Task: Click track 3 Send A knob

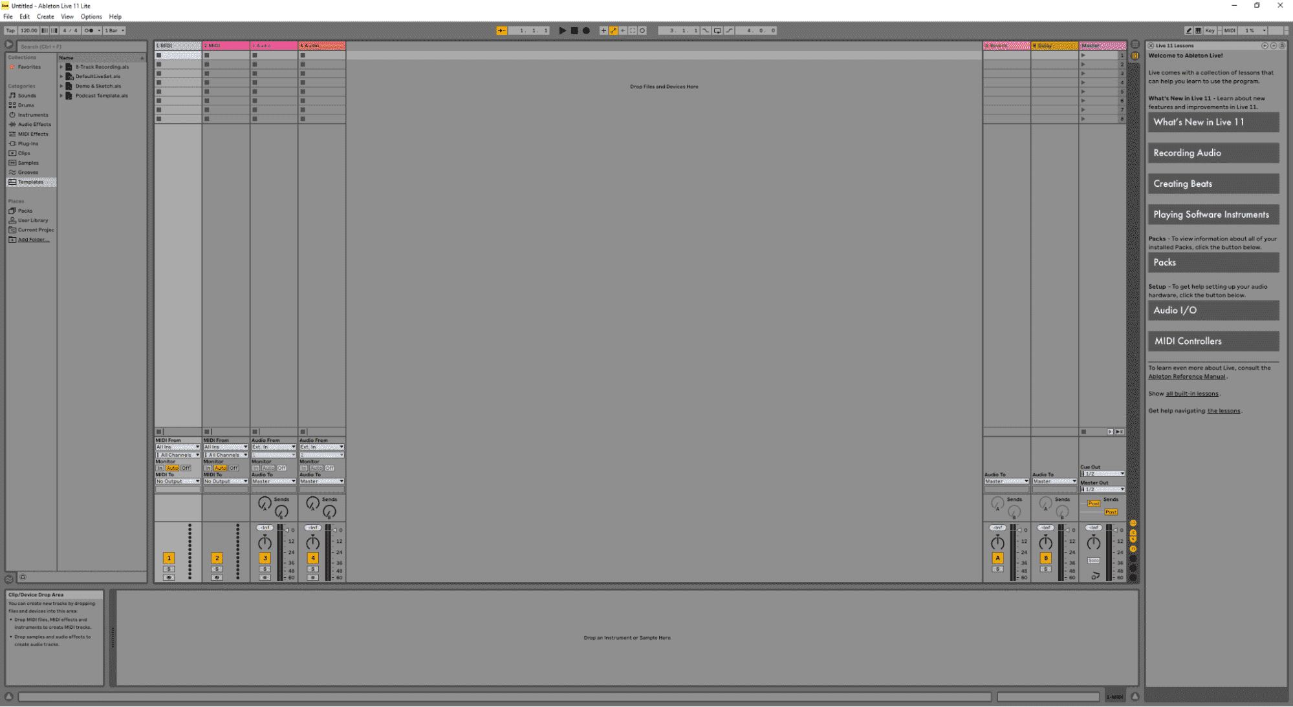Action: click(265, 503)
